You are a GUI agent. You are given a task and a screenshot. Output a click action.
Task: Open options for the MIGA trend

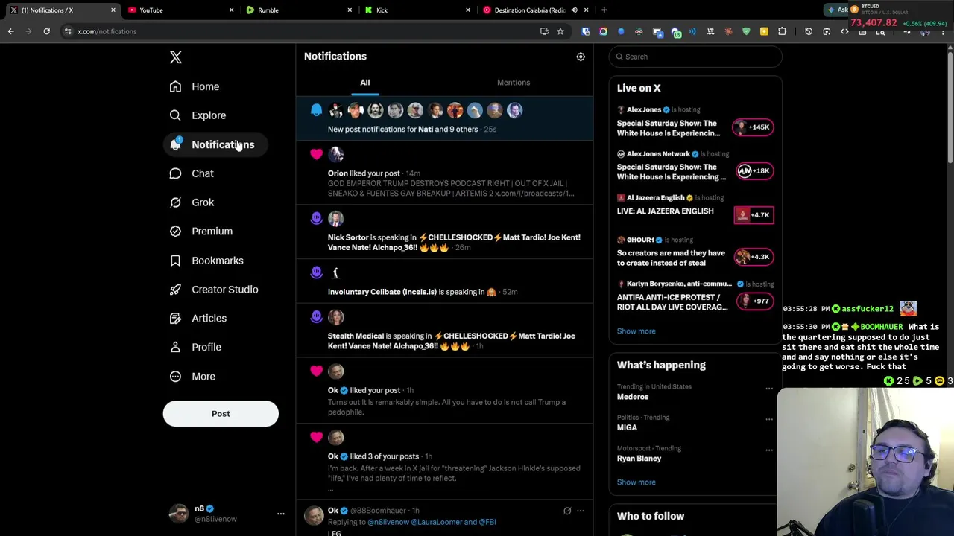coord(769,418)
